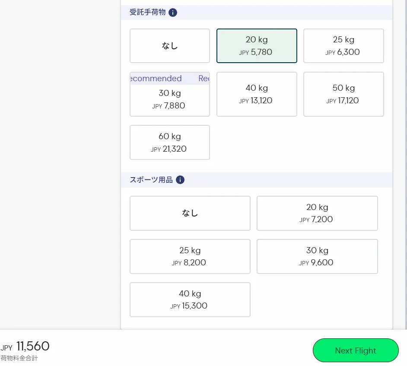Viewport: 407px width, 366px height.
Task: Pick recommended 30 kg baggage JPY 7,880
Action: point(170,99)
